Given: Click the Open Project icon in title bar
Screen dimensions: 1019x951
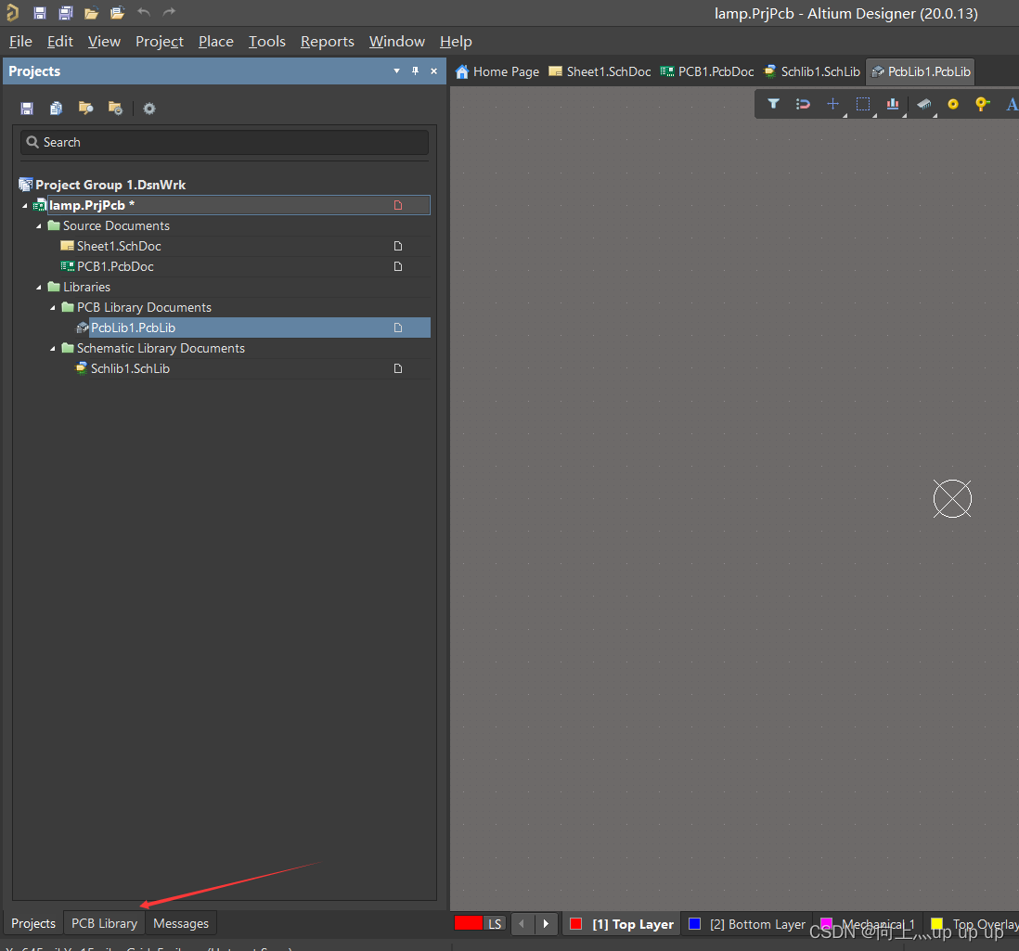Looking at the screenshot, I should pos(117,12).
